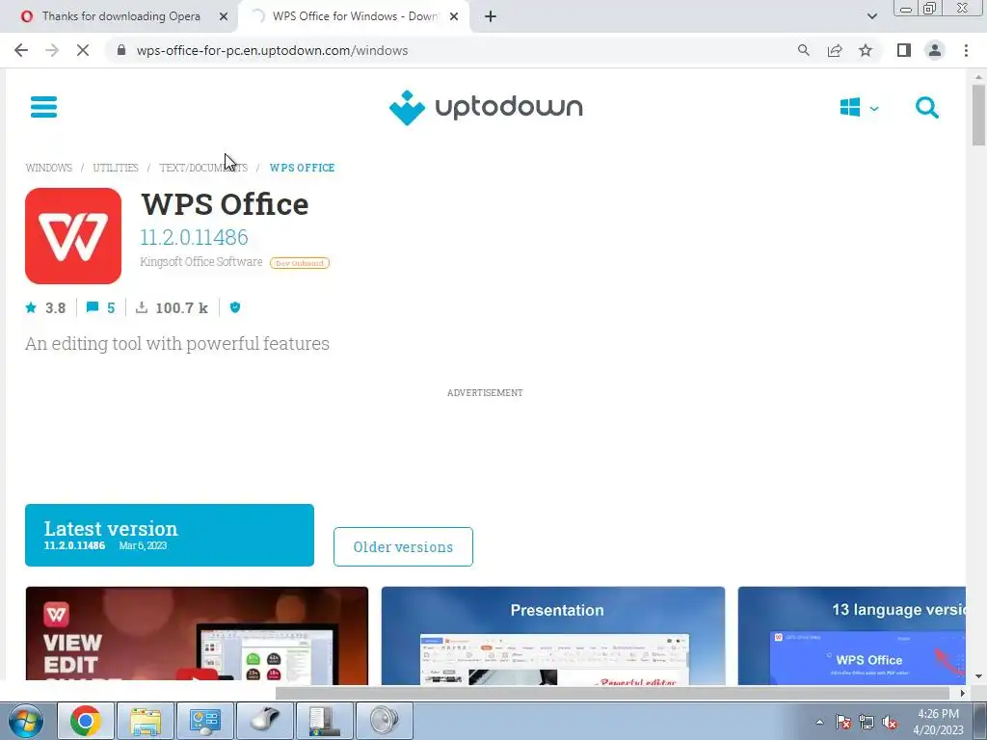Screen dimensions: 987x740
Task: Click the Uptodown logo
Action: [x=486, y=108]
